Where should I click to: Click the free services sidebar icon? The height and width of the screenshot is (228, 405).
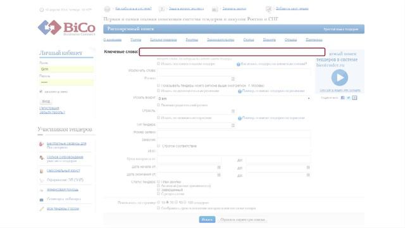[41, 144]
